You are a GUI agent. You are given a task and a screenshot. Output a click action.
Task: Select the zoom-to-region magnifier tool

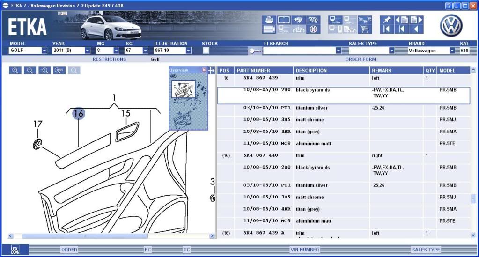coord(44,71)
